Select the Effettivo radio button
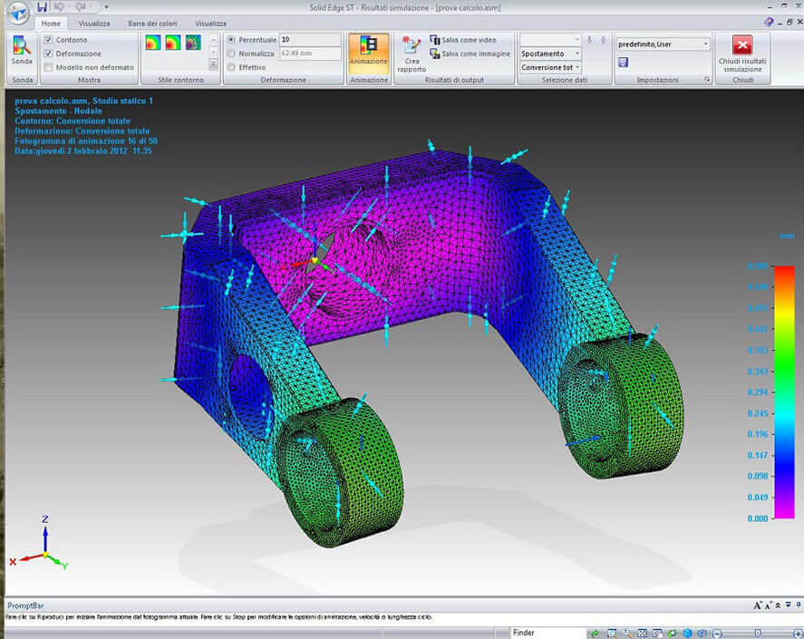The height and width of the screenshot is (639, 804). click(x=231, y=67)
